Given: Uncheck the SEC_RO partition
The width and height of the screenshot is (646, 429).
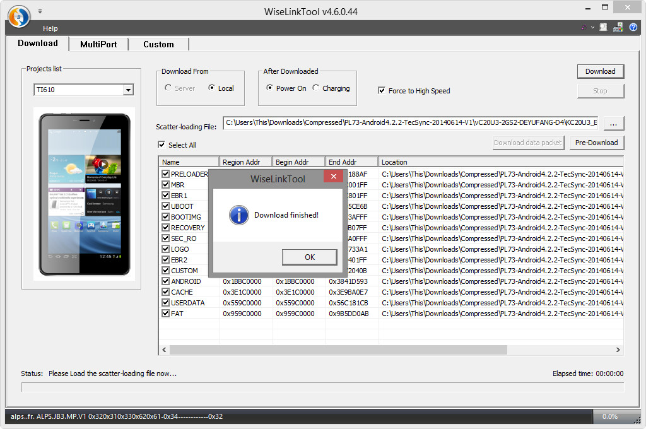Looking at the screenshot, I should [166, 238].
